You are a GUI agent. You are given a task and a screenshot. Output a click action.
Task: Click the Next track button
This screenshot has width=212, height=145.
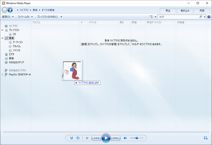coord(116,138)
